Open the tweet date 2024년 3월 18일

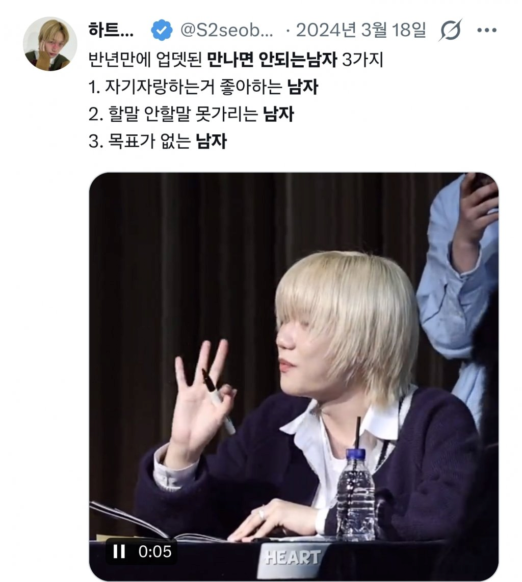click(x=361, y=30)
